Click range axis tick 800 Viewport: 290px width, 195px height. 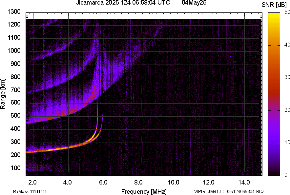[x=15, y=77]
